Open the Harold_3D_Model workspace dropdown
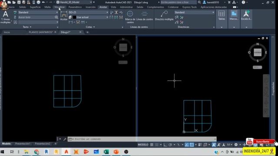Viewport: 278px width, 156px height. [x=74, y=2]
